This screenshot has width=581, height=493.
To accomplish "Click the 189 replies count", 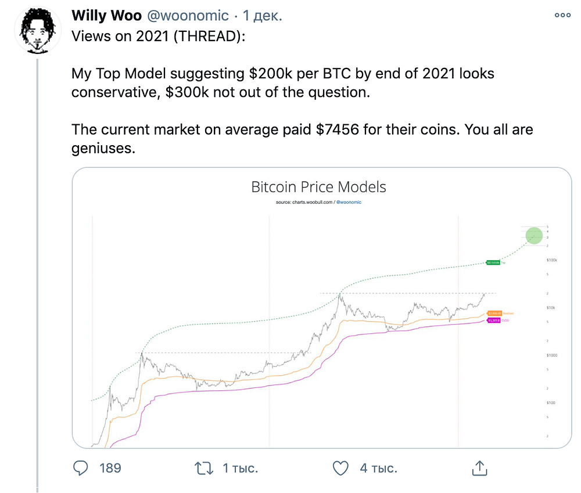I will coord(110,468).
